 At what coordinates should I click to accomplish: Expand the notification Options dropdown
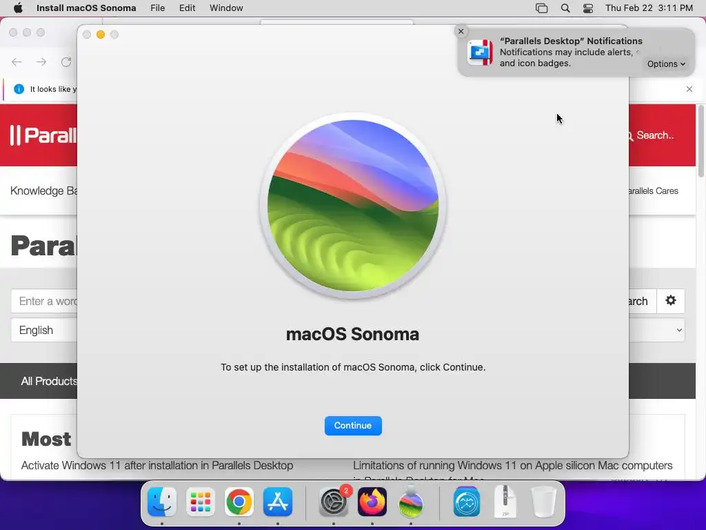click(x=666, y=64)
